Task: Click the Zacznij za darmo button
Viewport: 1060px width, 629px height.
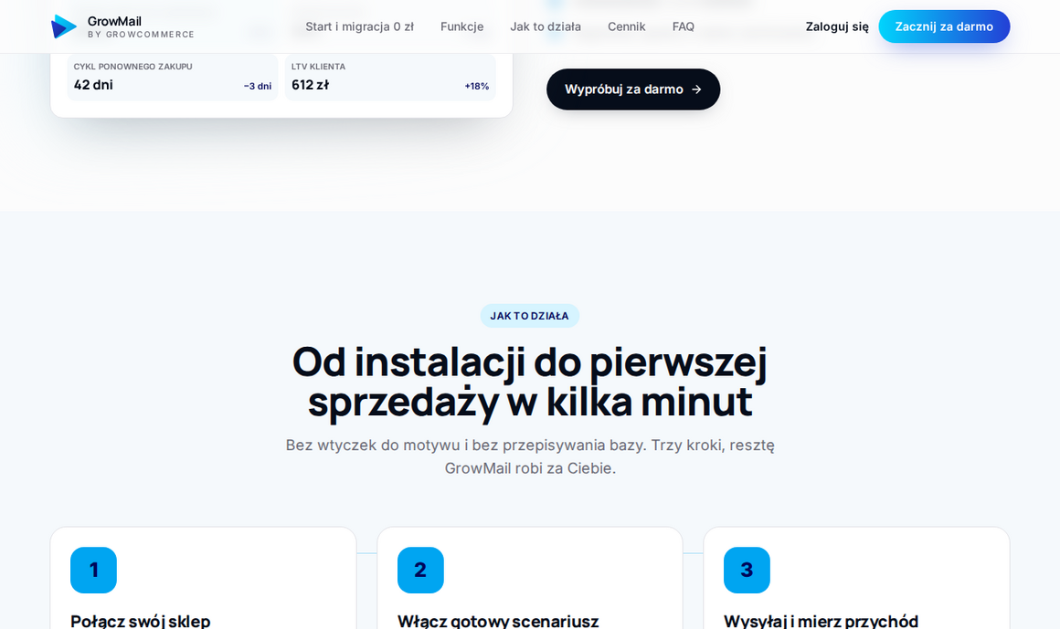Action: click(x=944, y=26)
